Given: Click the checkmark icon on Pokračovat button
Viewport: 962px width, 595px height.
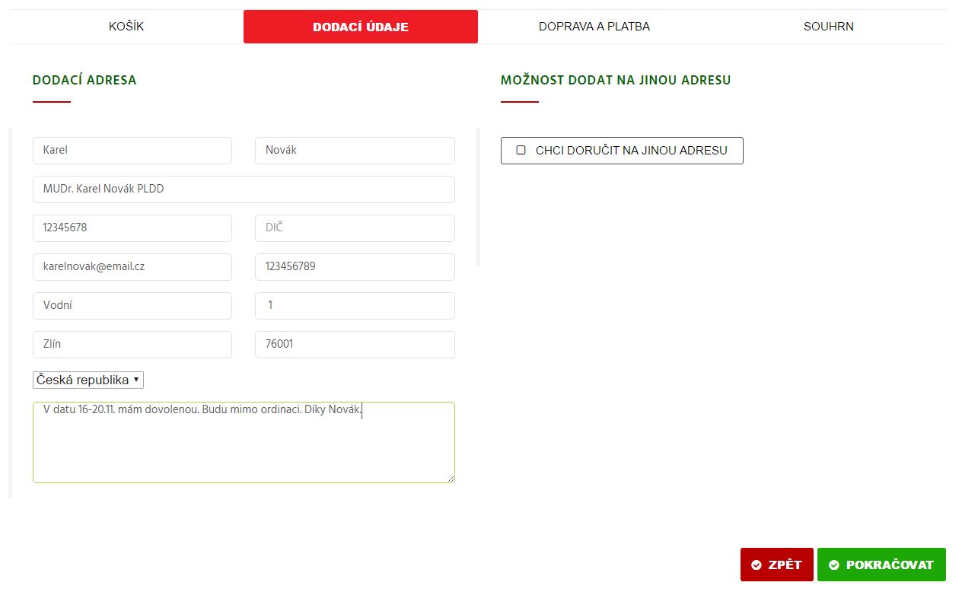Looking at the screenshot, I should tap(834, 565).
